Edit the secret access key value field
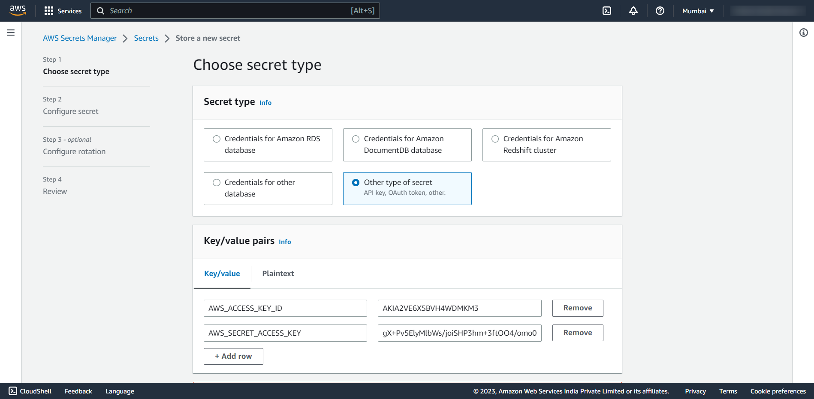Screen dimensions: 814x399 click(460, 333)
